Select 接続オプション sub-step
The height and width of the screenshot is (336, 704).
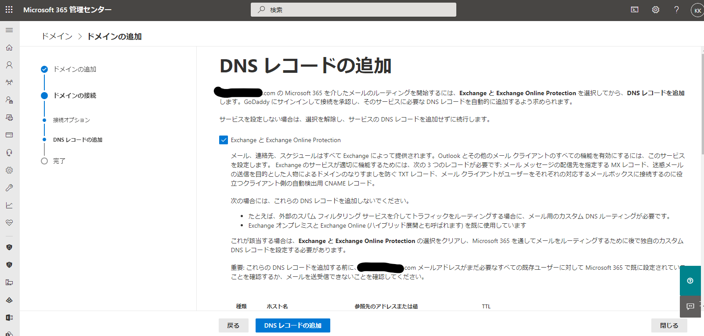[67, 120]
